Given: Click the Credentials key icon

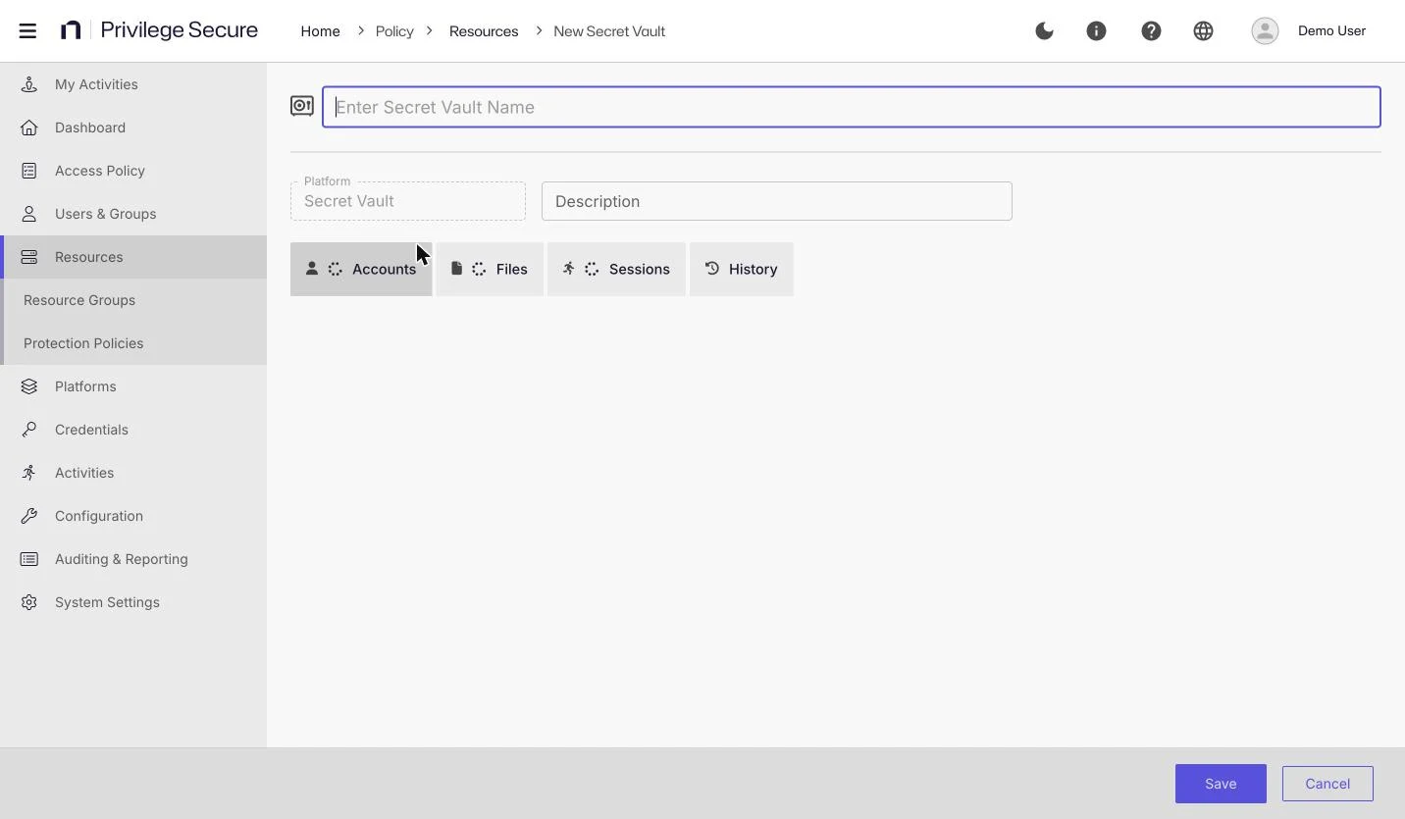Looking at the screenshot, I should tap(29, 430).
